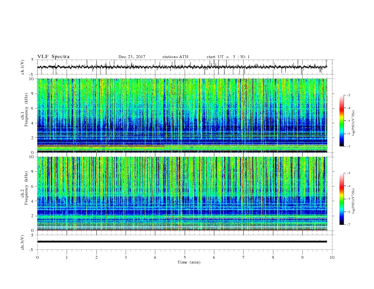Click the ch.2 colorbar 'log(PSD)(V²/Hz)' label
Image resolution: width=374 pixels, height=289 pixels.
click(x=354, y=201)
